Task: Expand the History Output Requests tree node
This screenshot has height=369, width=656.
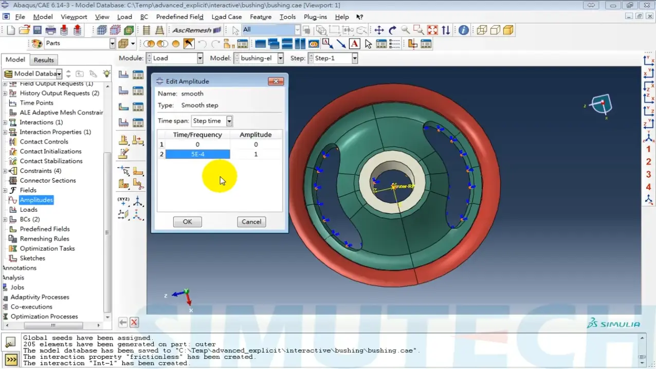Action: click(5, 93)
